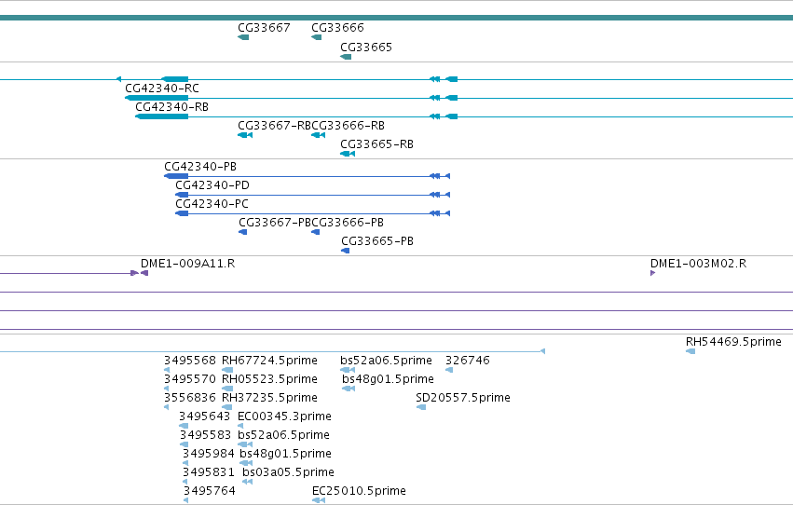Select the 3495570 feature label

tap(190, 379)
